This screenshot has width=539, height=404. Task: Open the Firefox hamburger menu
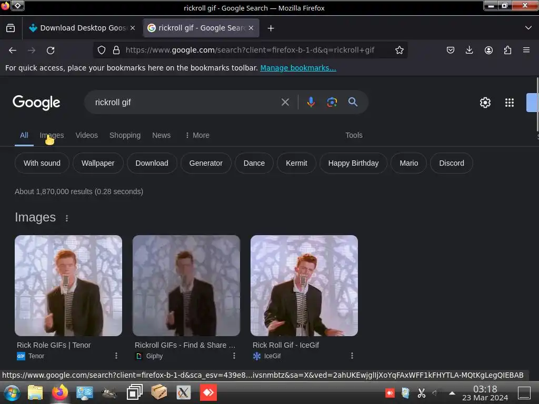(x=526, y=50)
